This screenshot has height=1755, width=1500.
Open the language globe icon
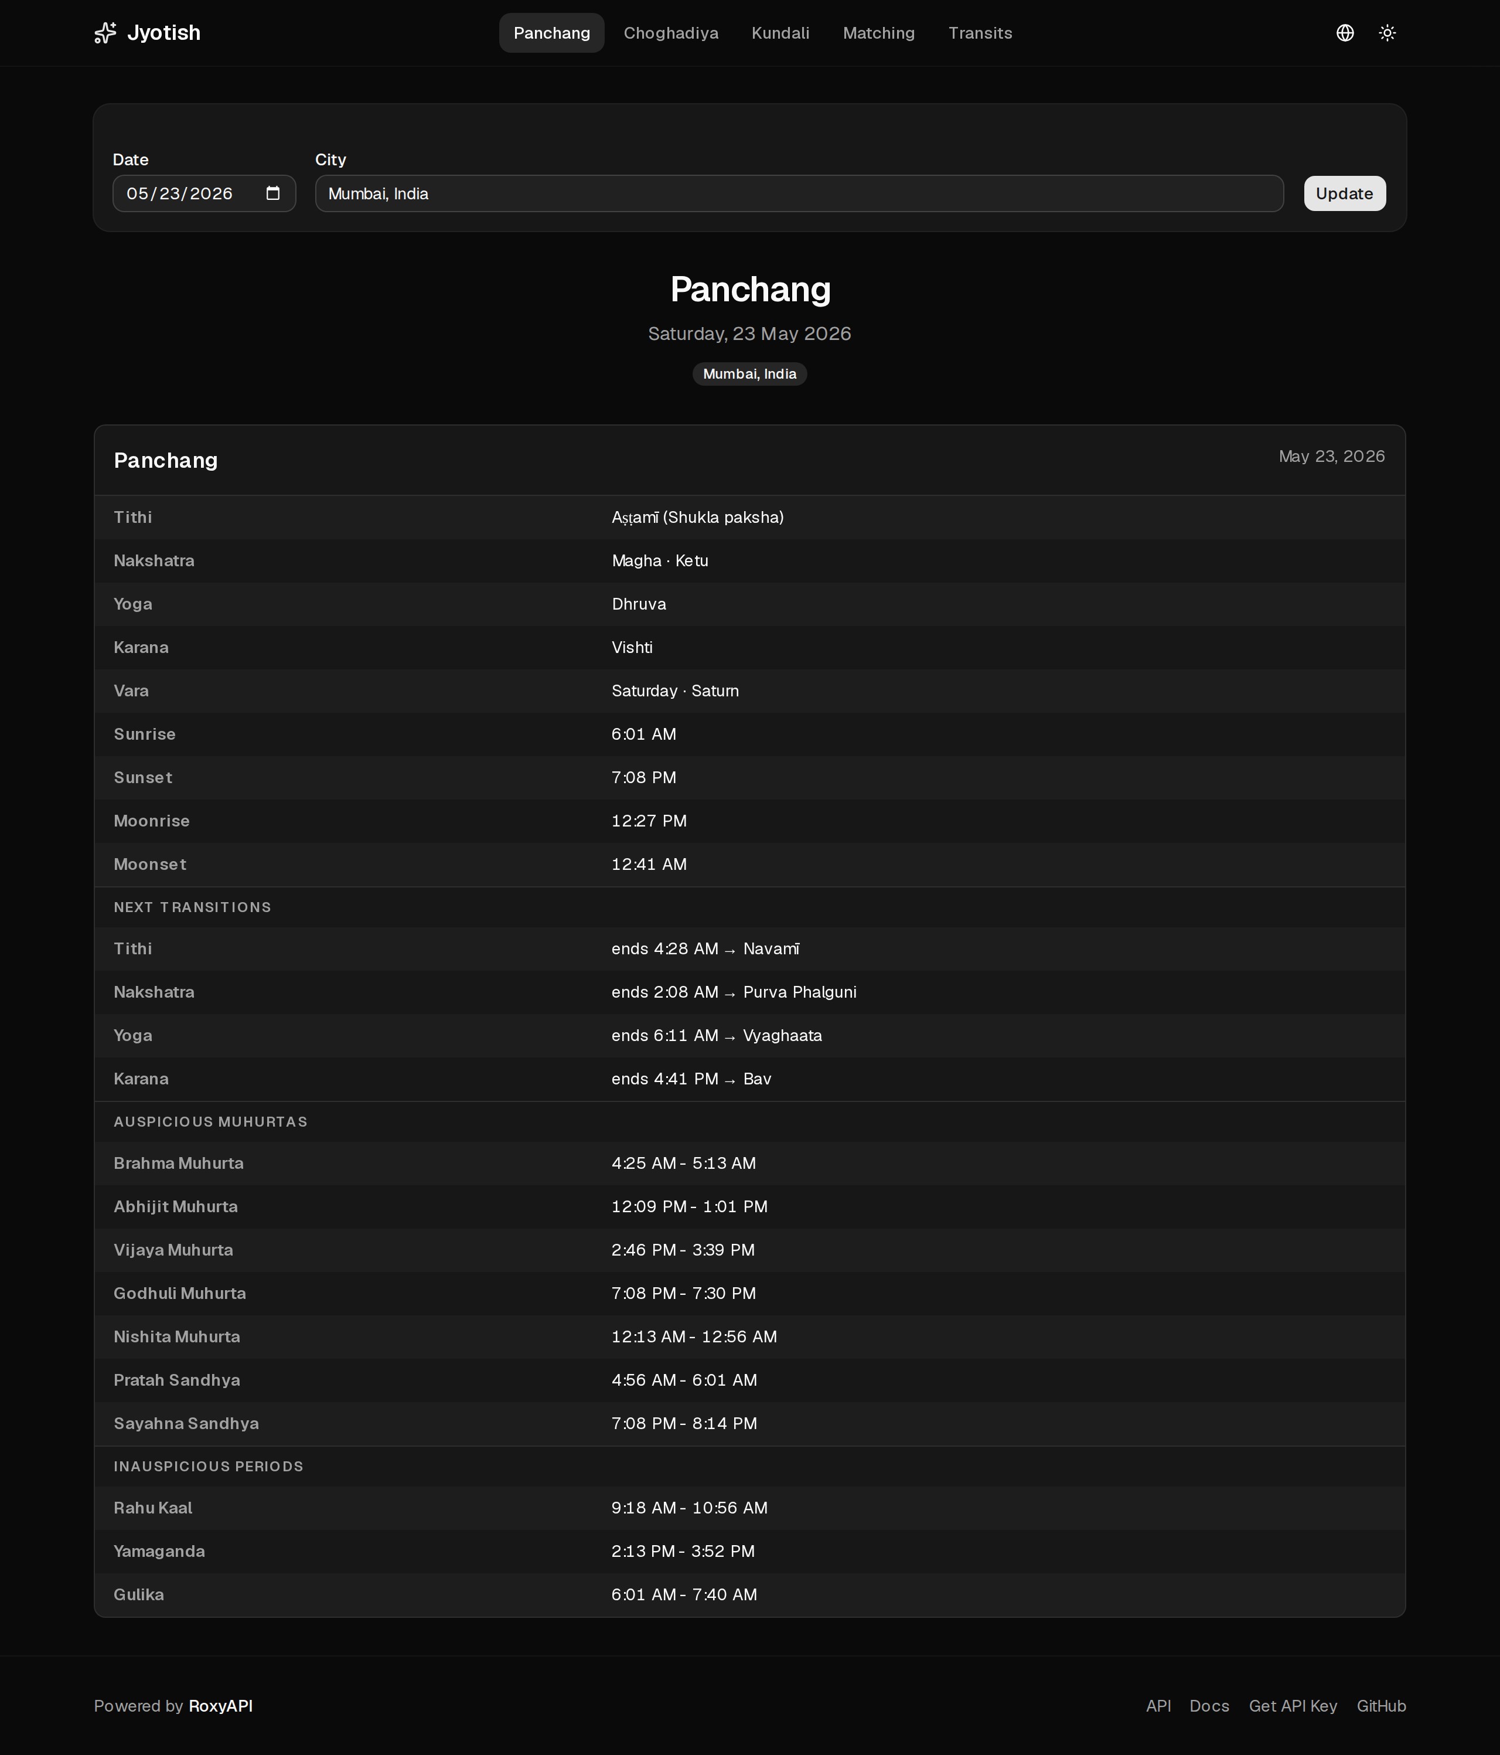tap(1344, 33)
